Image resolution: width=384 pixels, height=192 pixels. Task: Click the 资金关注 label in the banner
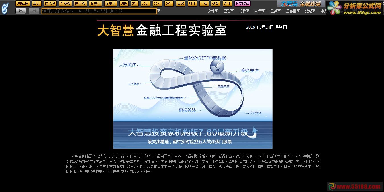(x=250, y=70)
